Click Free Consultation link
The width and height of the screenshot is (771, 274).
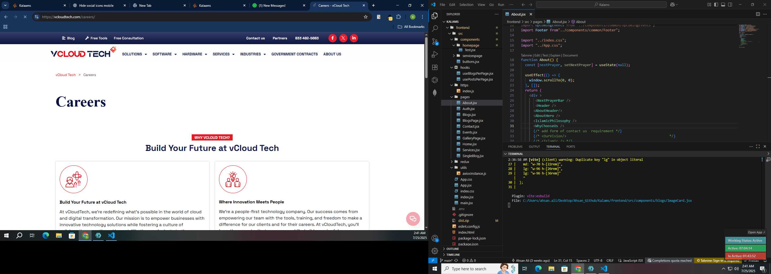pyautogui.click(x=128, y=38)
